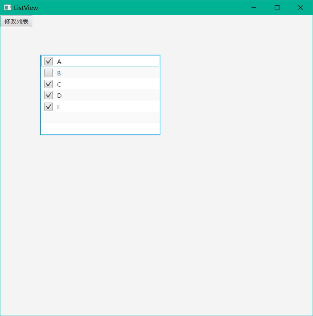Check the checkbox next to B
The width and height of the screenshot is (313, 316).
48,73
